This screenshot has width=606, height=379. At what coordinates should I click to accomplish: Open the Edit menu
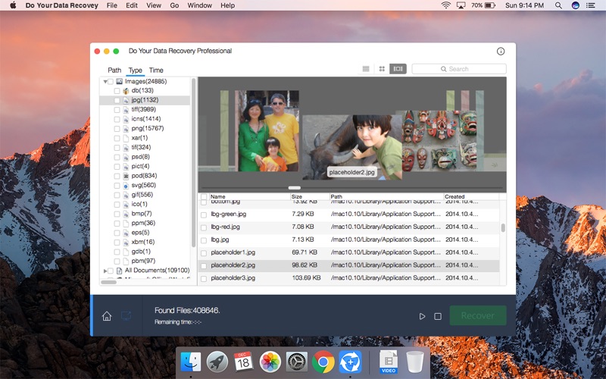pyautogui.click(x=132, y=5)
